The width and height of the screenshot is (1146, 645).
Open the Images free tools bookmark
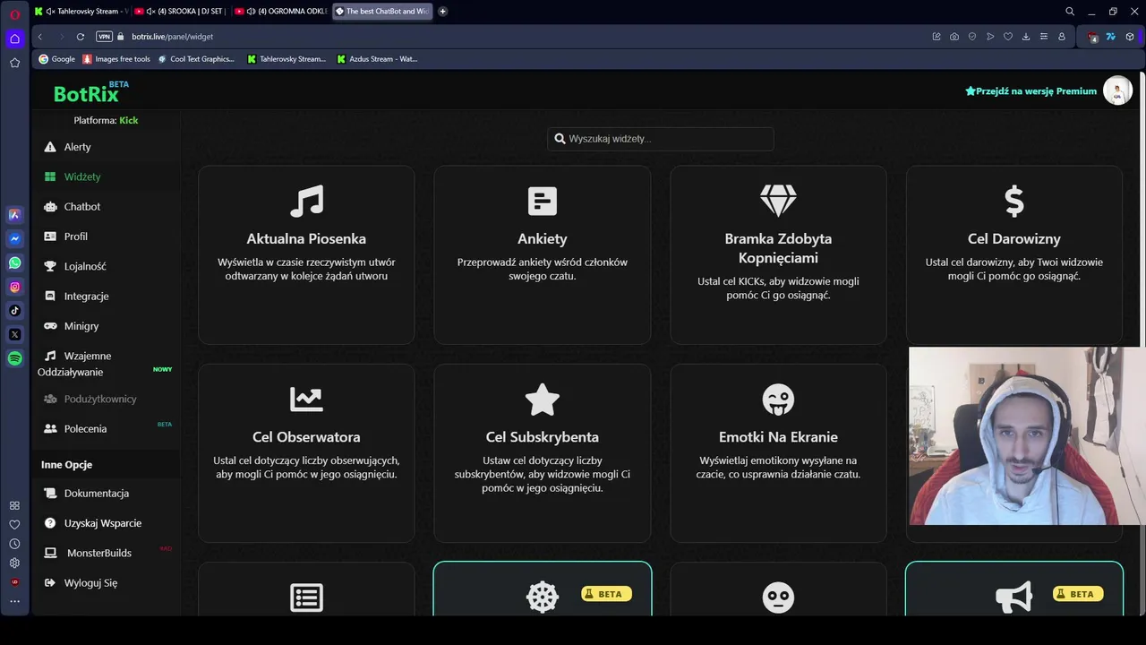(116, 59)
